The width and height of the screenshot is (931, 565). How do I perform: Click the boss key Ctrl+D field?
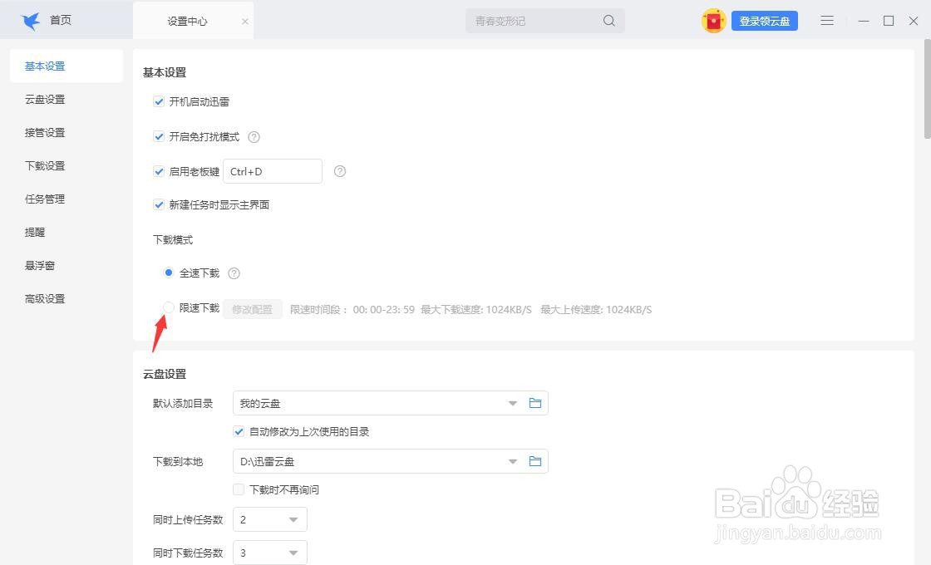coord(273,171)
